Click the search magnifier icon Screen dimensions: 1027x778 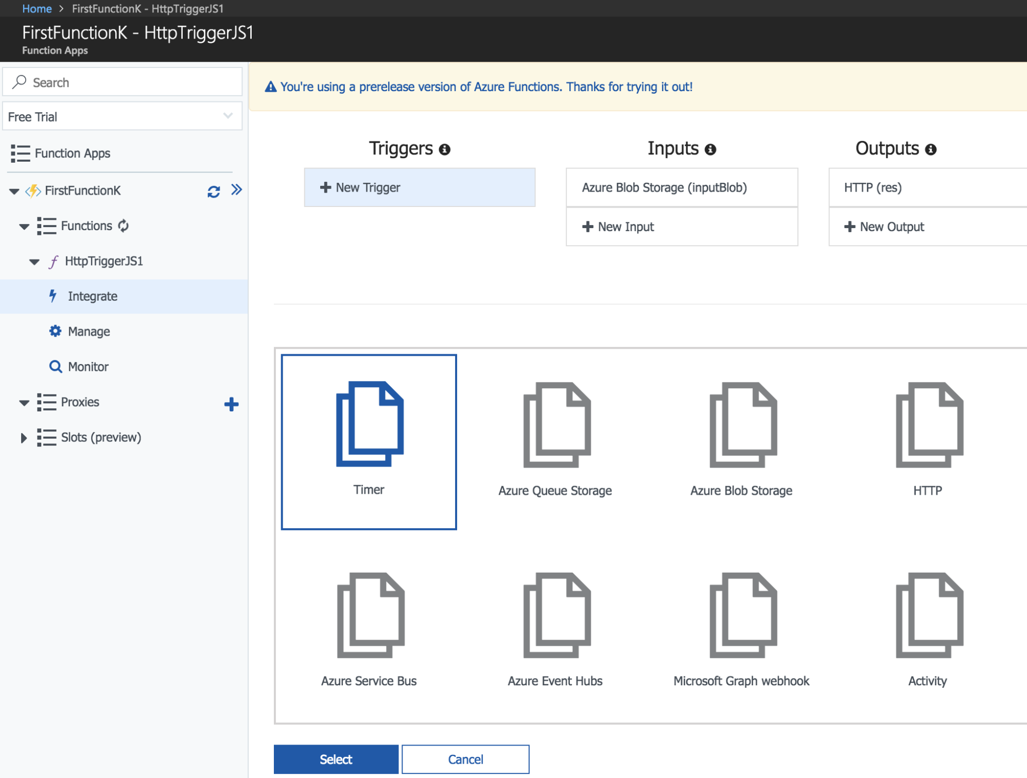click(20, 82)
